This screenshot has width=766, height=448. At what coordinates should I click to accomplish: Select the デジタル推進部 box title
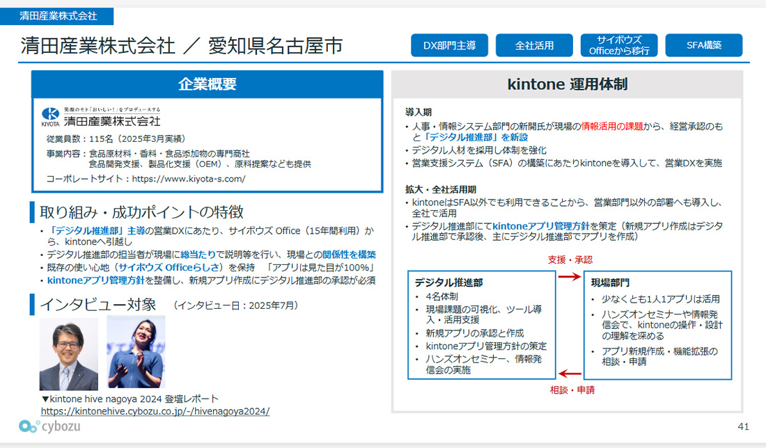448,283
